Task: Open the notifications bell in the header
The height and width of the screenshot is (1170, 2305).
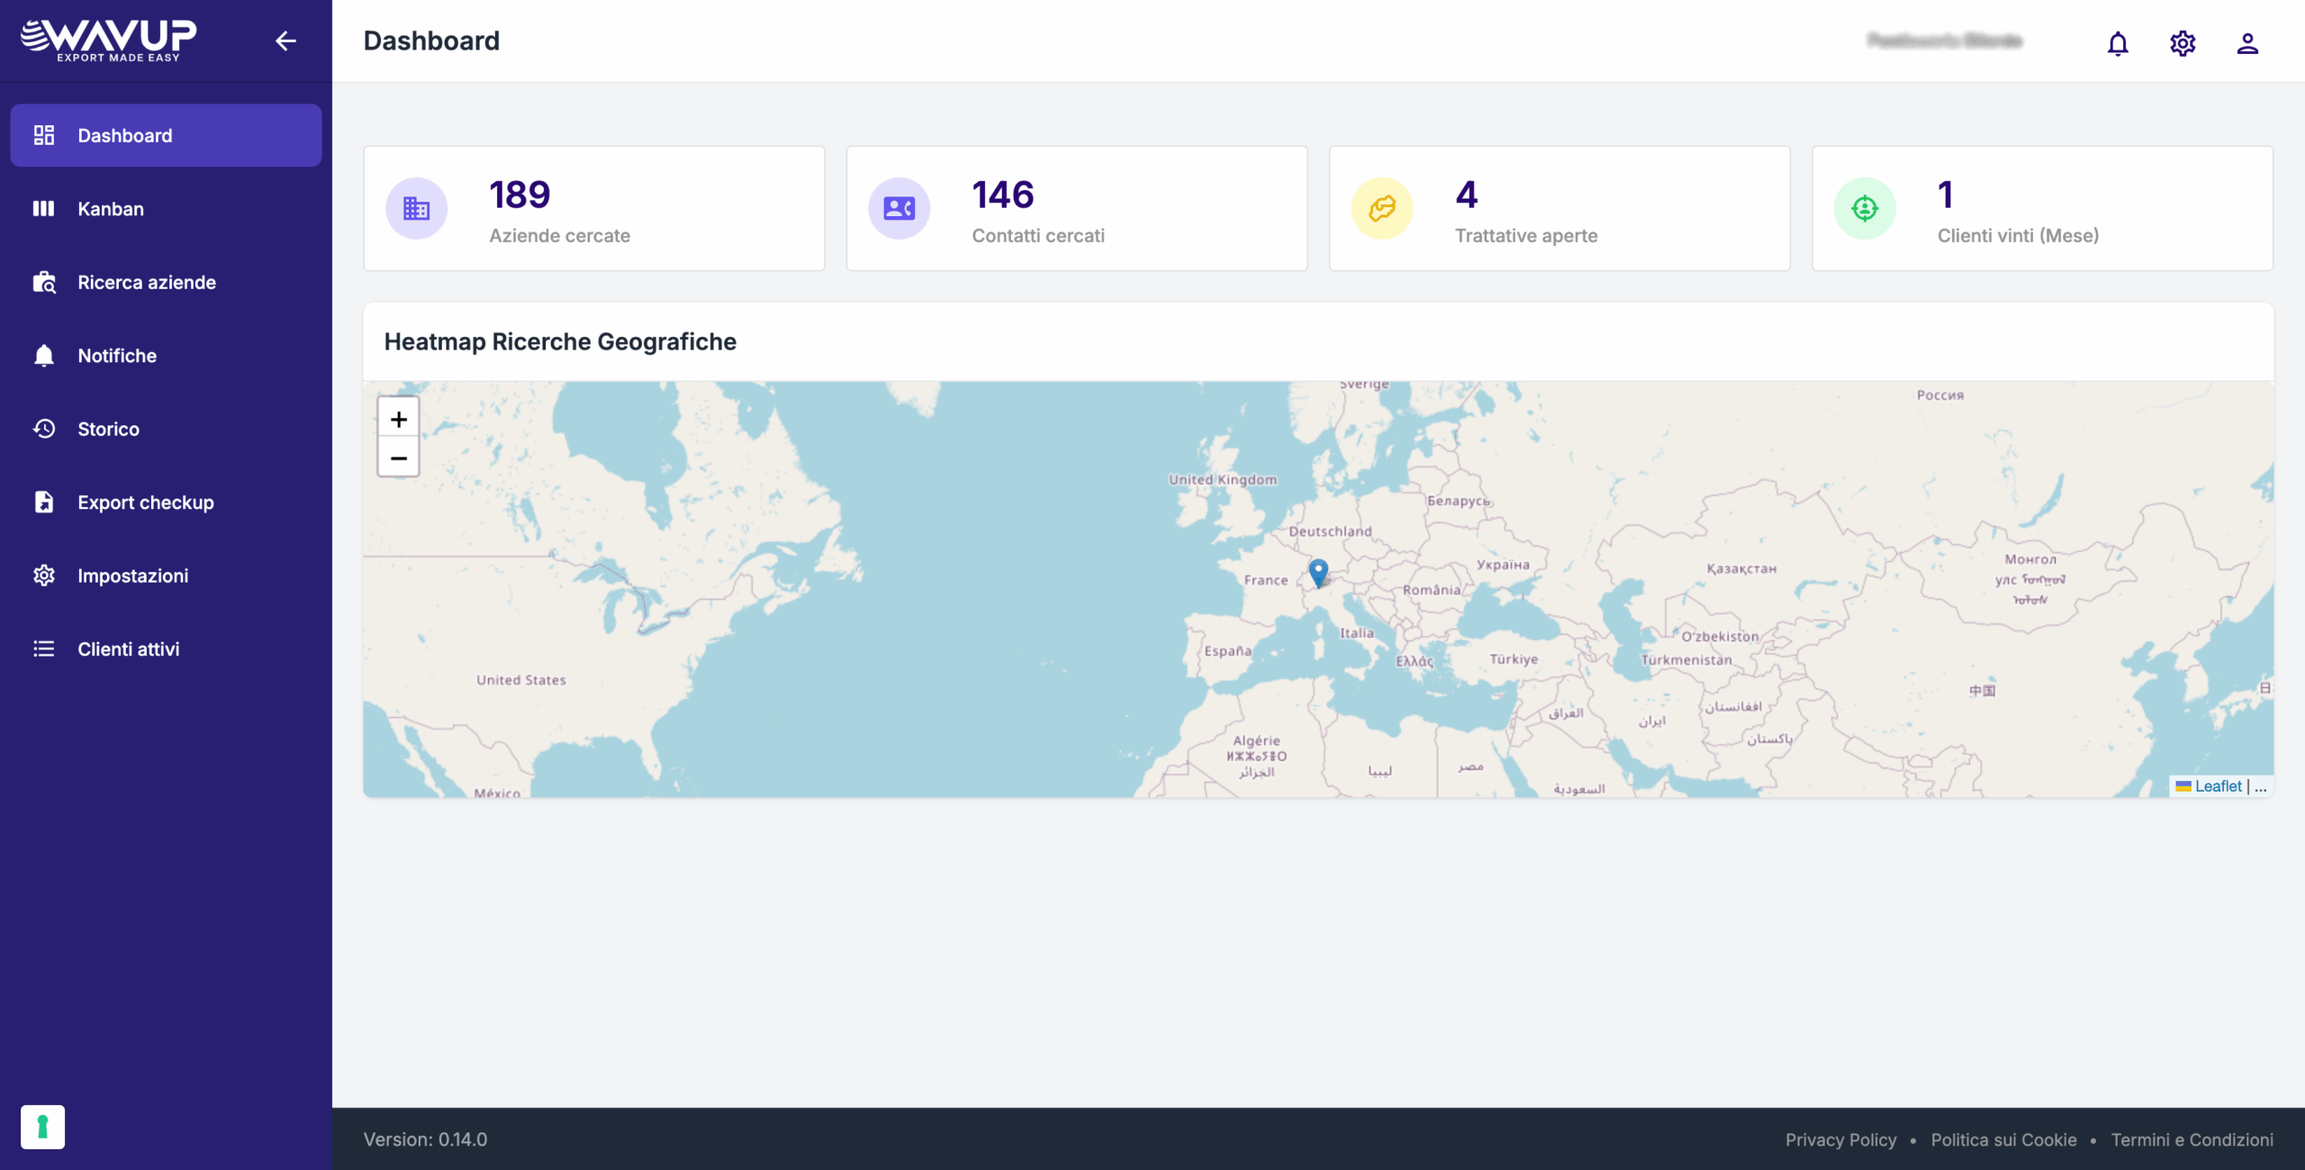Action: [x=2118, y=43]
